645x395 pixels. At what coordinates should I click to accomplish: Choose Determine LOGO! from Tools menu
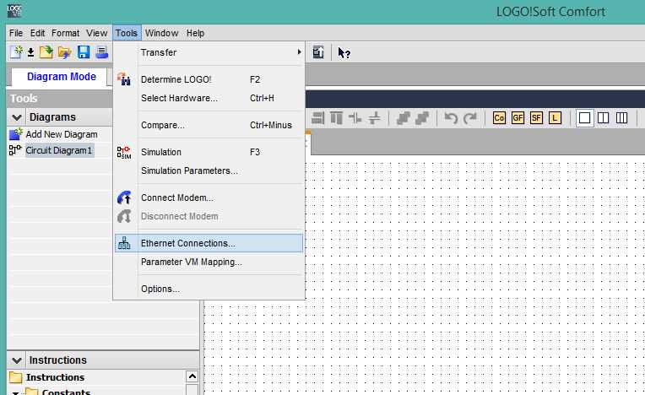[x=209, y=79]
